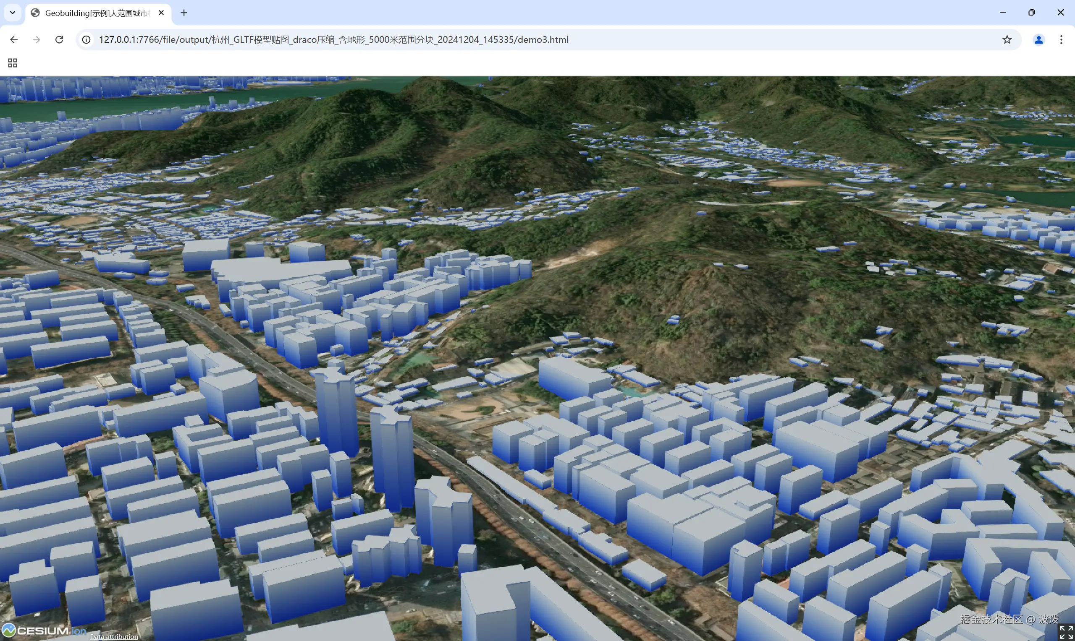Open the Chrome profile avatar

(1038, 40)
